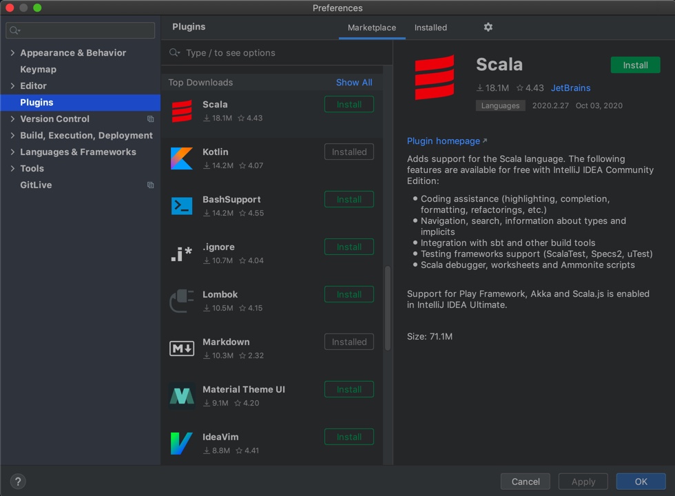
Task: Click the 'Size: 71.1M' text
Action: 430,337
